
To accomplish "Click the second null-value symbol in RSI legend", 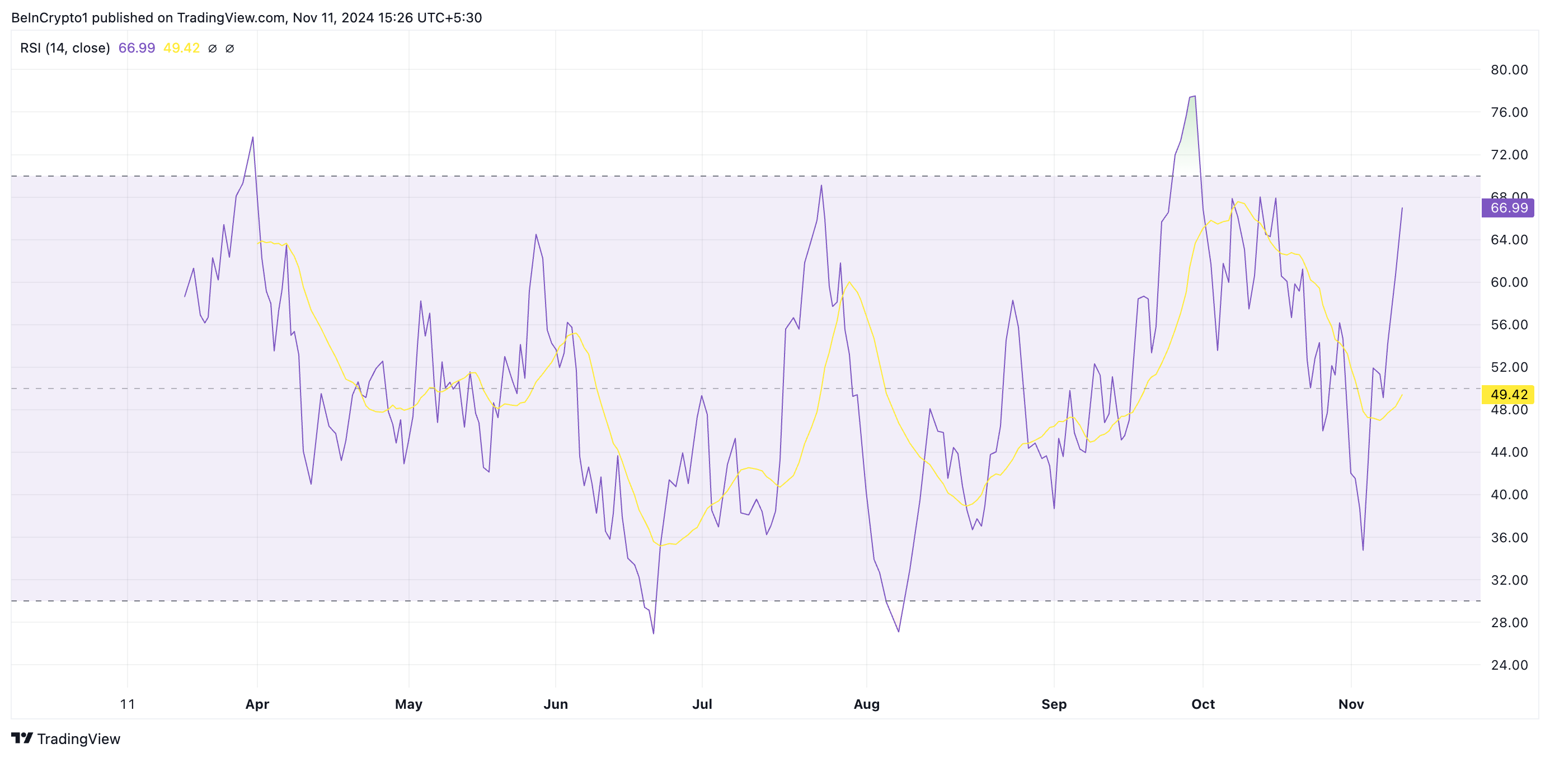I will click(x=230, y=49).
